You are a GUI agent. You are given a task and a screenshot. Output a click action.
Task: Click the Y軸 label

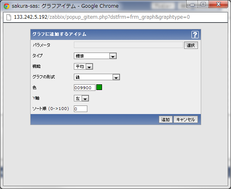point(36,98)
